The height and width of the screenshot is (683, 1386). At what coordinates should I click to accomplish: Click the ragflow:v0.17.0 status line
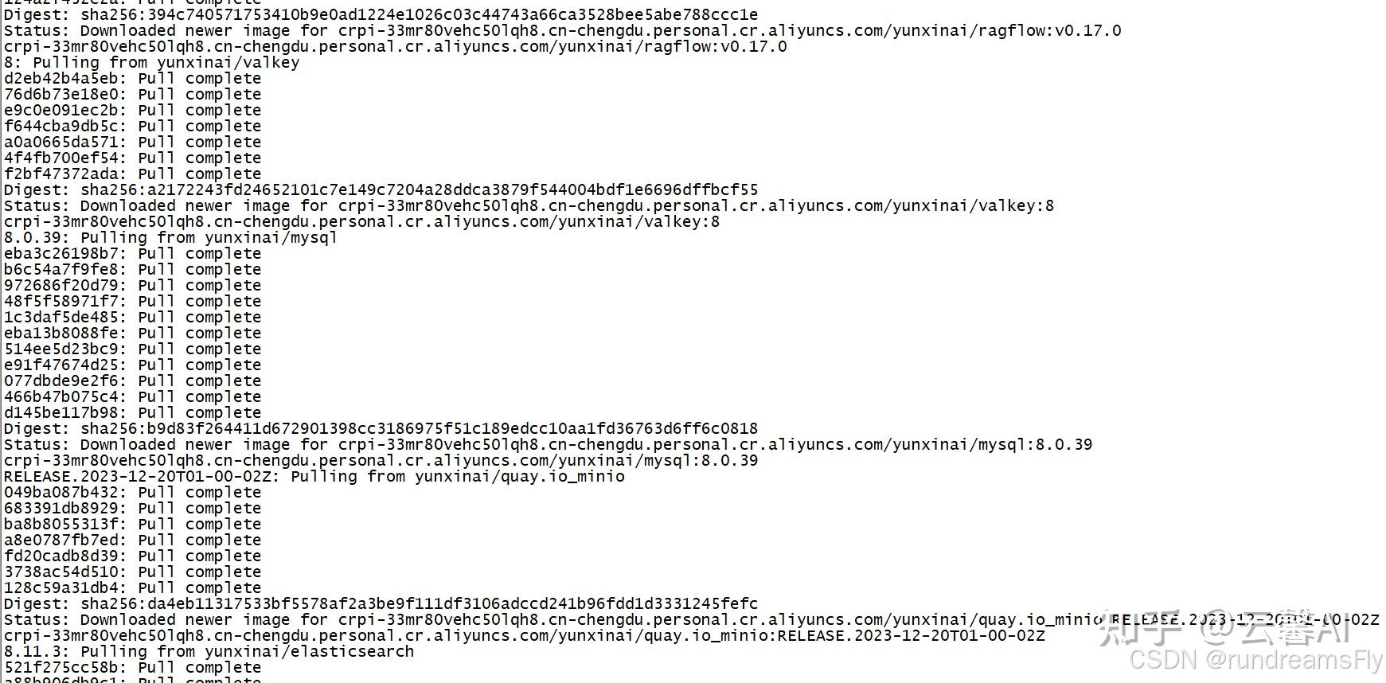(x=562, y=31)
